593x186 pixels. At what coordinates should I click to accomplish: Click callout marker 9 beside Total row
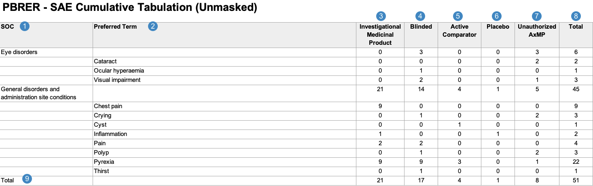pos(27,180)
